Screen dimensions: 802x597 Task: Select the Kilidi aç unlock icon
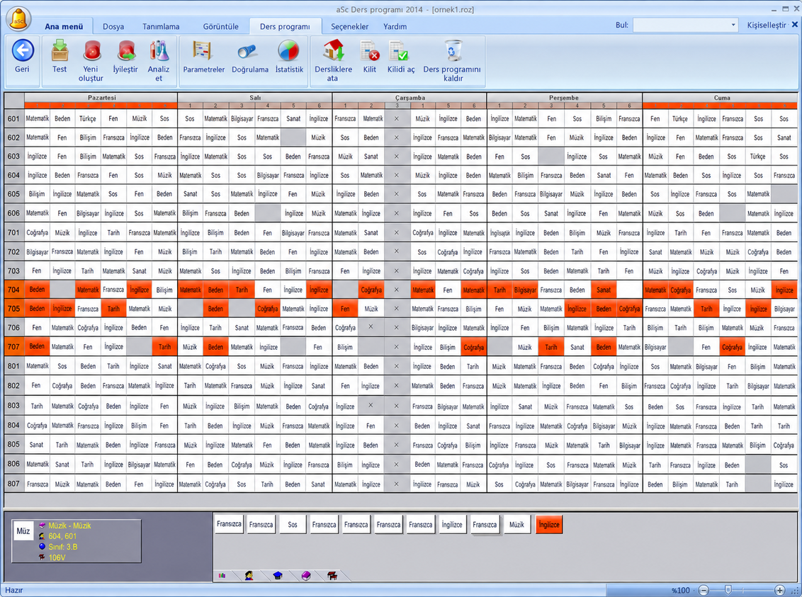pos(399,51)
